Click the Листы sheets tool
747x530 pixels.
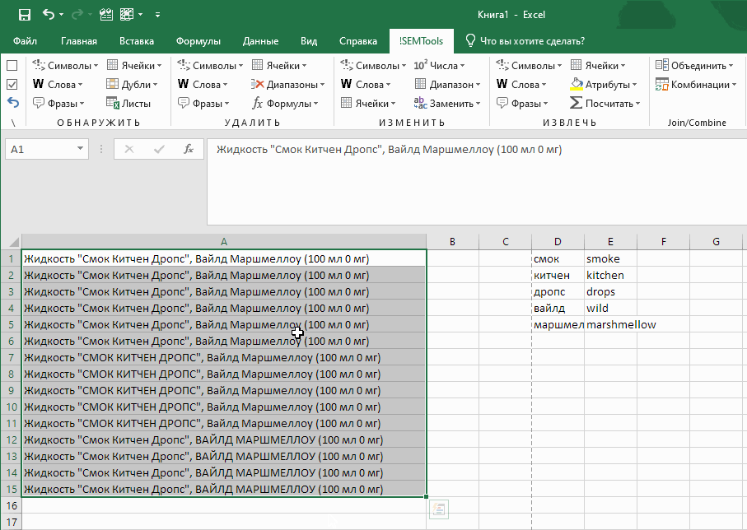(128, 104)
